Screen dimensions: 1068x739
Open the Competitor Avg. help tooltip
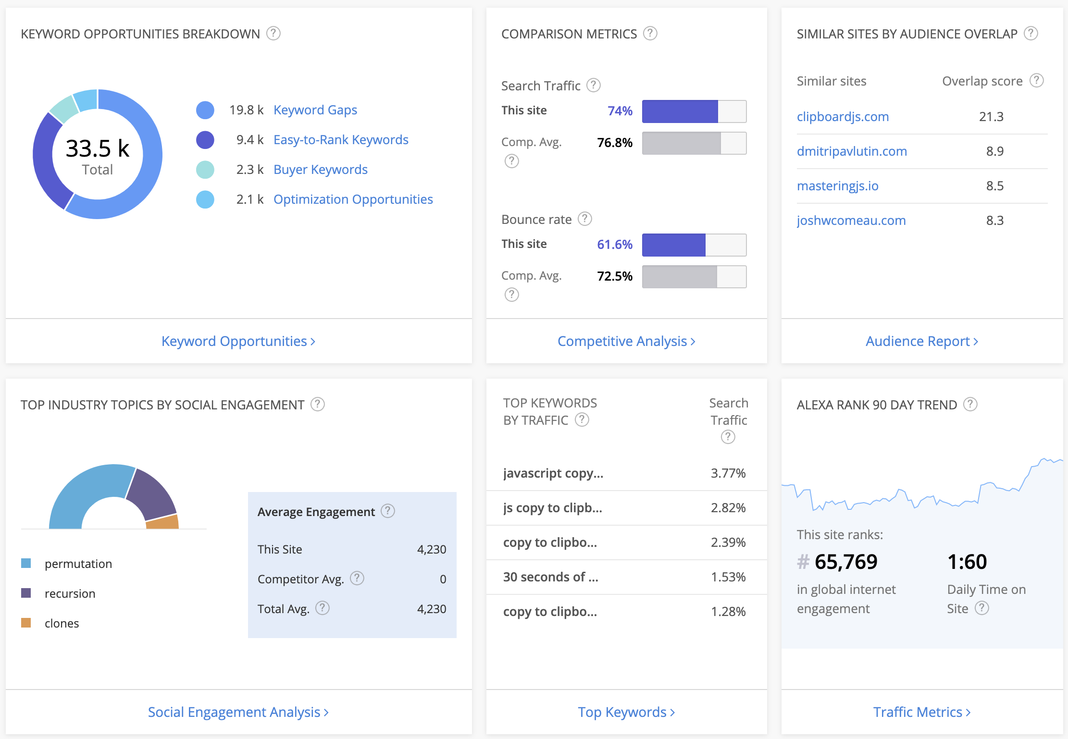pyautogui.click(x=357, y=579)
